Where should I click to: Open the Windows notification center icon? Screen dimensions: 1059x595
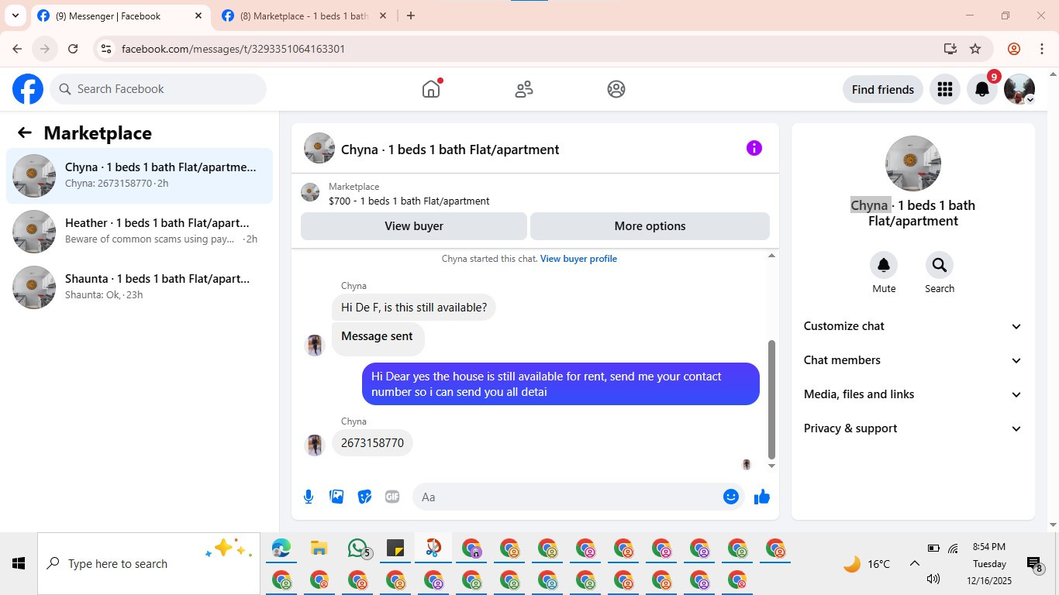pos(1033,564)
